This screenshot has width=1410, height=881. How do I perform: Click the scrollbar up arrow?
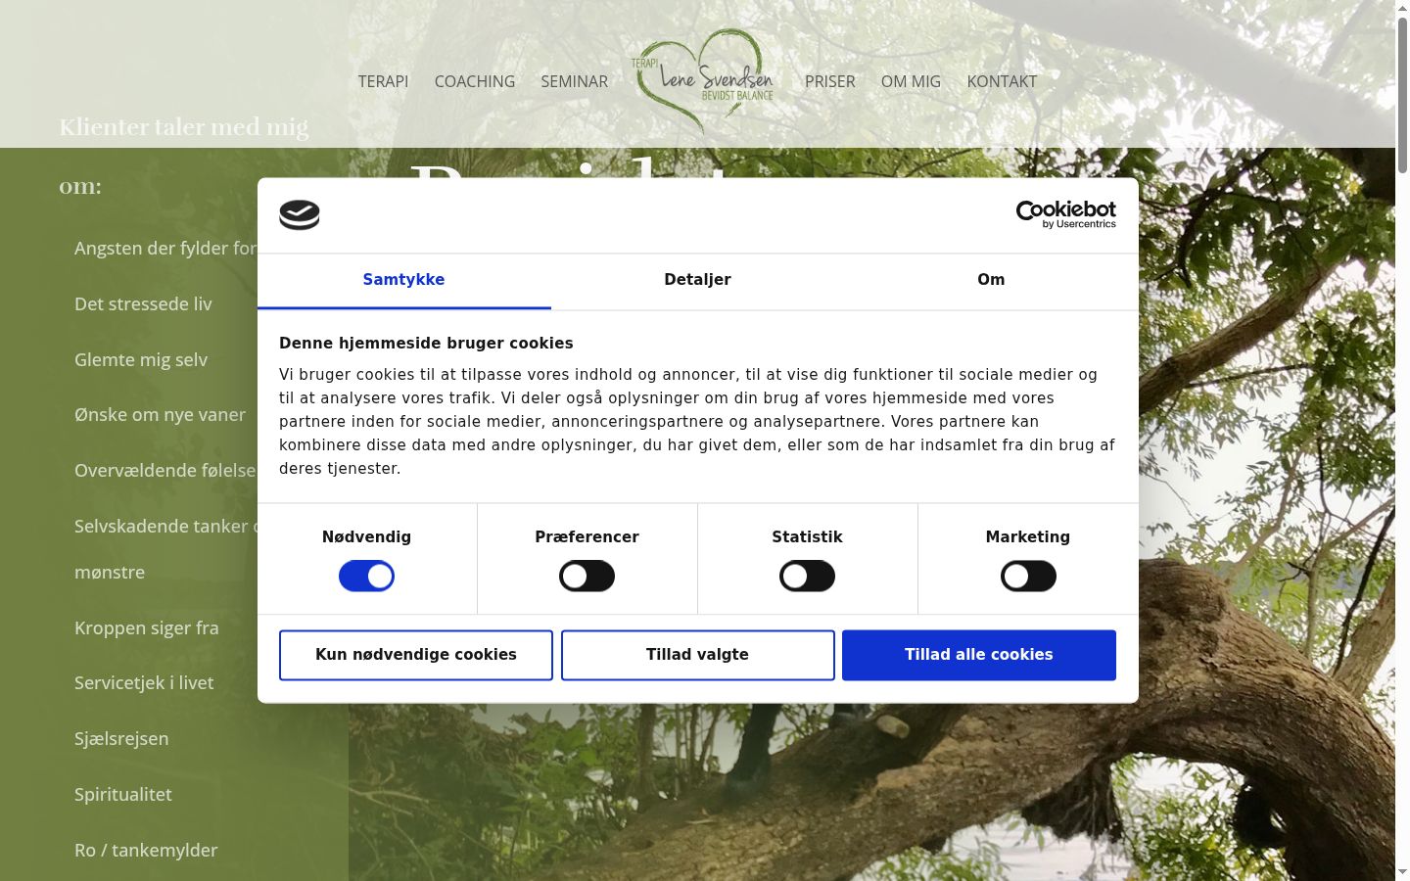pyautogui.click(x=1402, y=8)
